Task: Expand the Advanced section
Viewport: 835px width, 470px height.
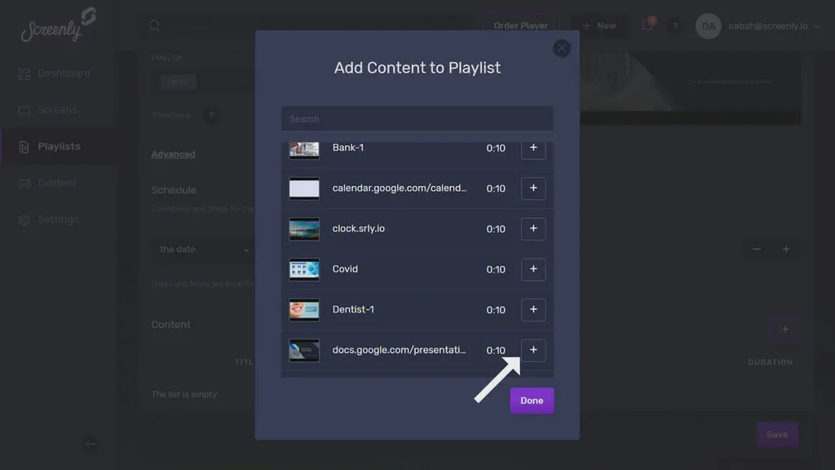Action: [x=173, y=153]
